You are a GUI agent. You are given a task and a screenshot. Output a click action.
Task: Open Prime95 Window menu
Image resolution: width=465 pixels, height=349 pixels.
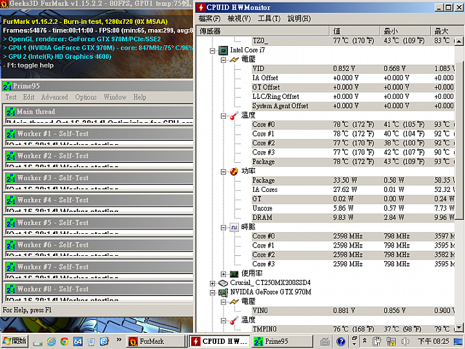click(115, 97)
